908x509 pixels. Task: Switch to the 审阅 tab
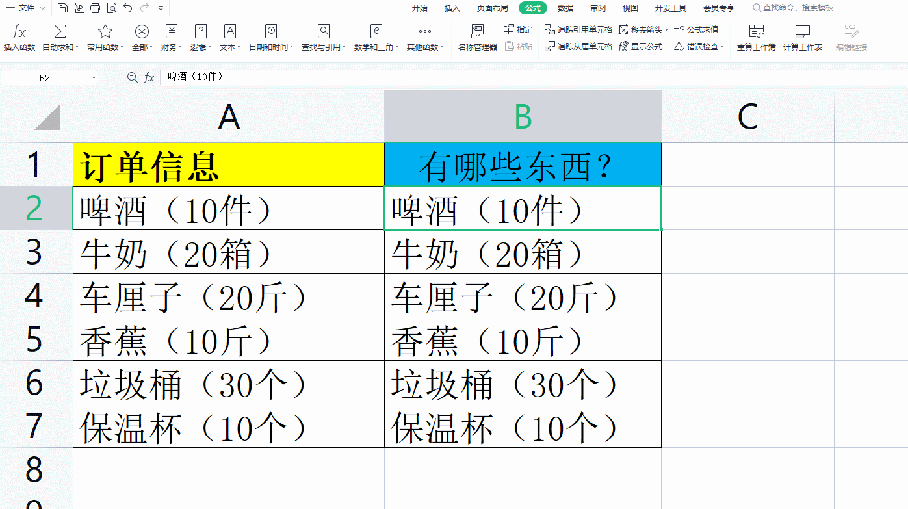coord(598,8)
